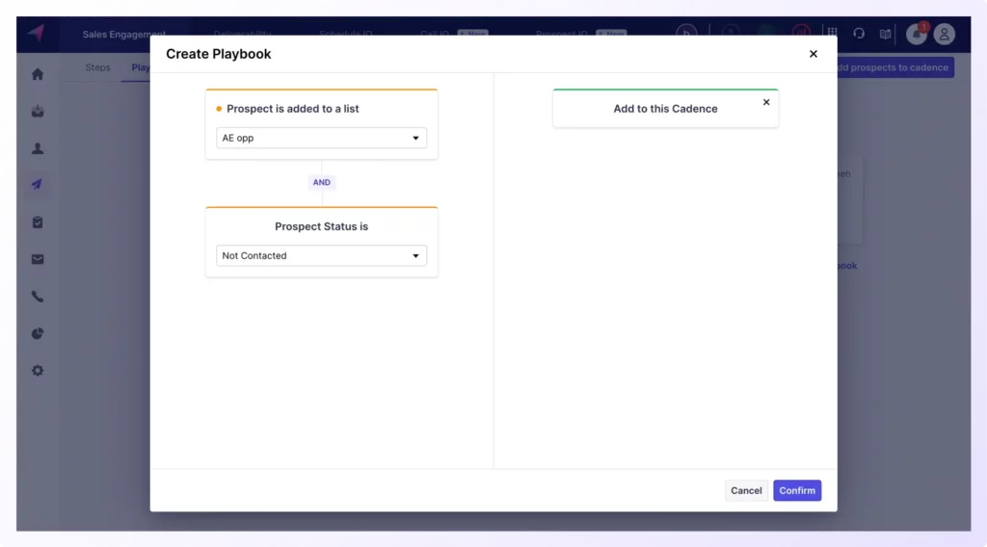Switch to the Steps tab

[97, 67]
